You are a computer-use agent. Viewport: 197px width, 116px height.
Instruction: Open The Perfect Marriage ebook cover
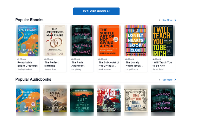click(x=55, y=41)
